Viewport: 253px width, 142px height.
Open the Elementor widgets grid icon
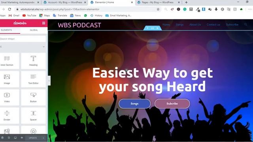43,23
